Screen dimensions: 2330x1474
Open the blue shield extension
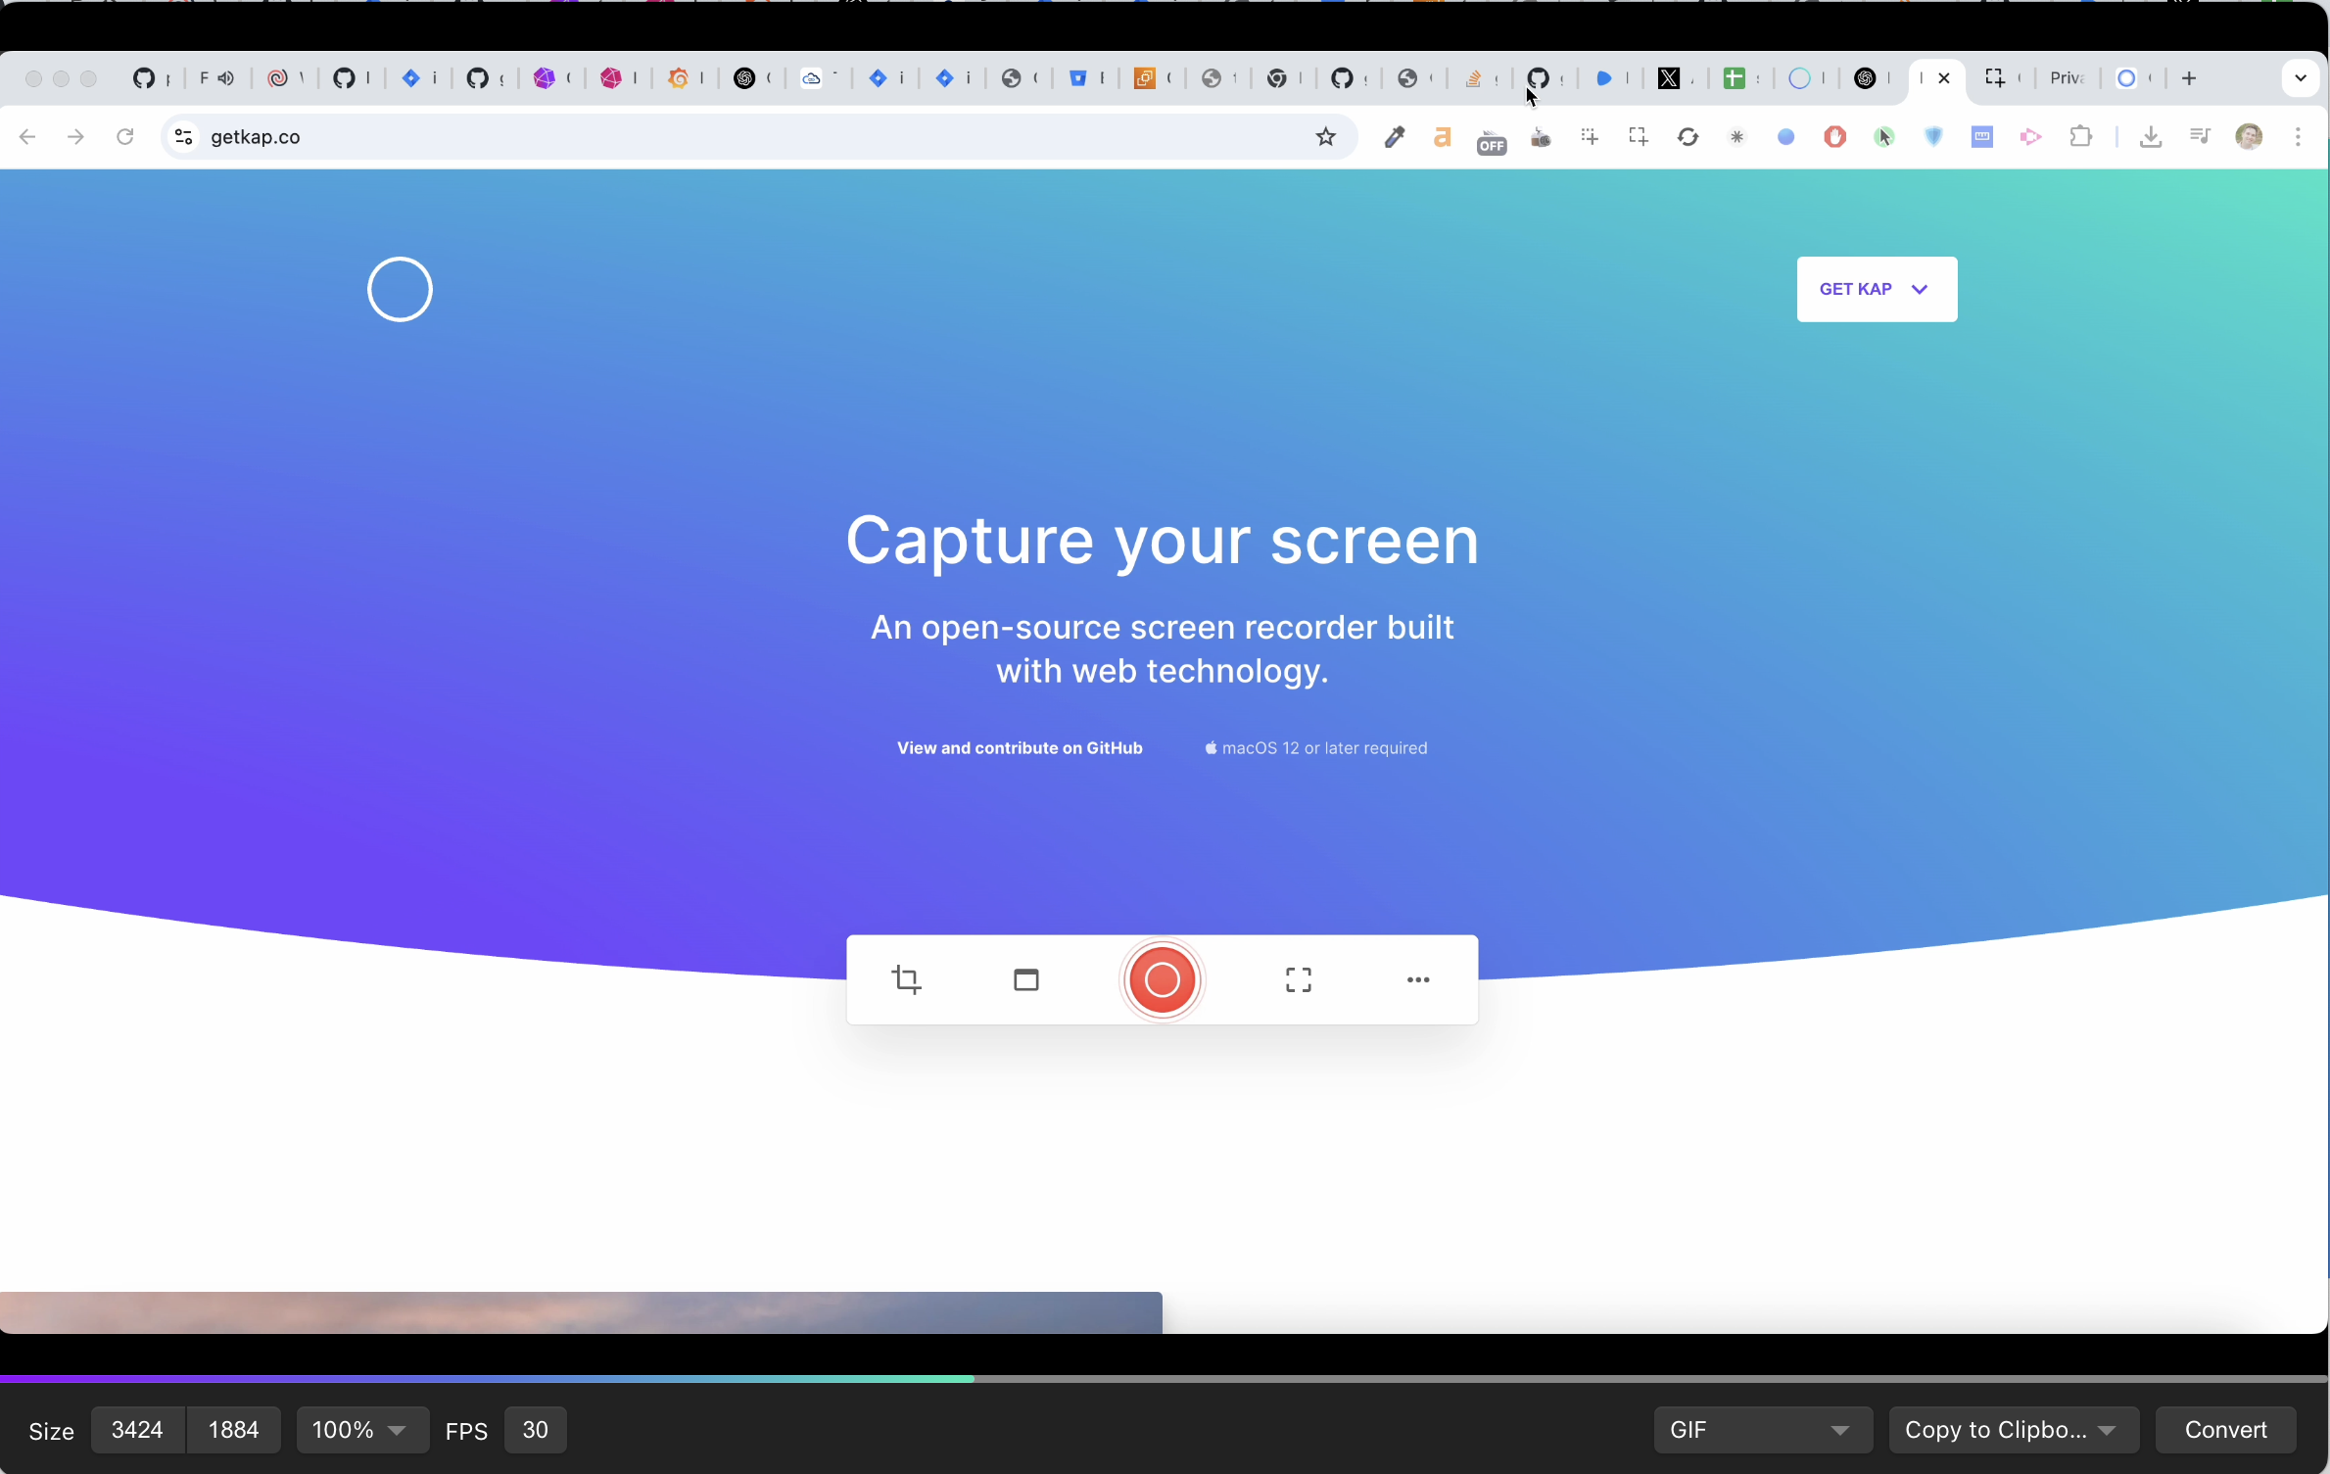click(x=1933, y=137)
